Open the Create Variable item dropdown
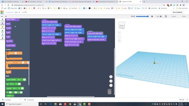The height and width of the screenshot is (106, 189). 19,80
